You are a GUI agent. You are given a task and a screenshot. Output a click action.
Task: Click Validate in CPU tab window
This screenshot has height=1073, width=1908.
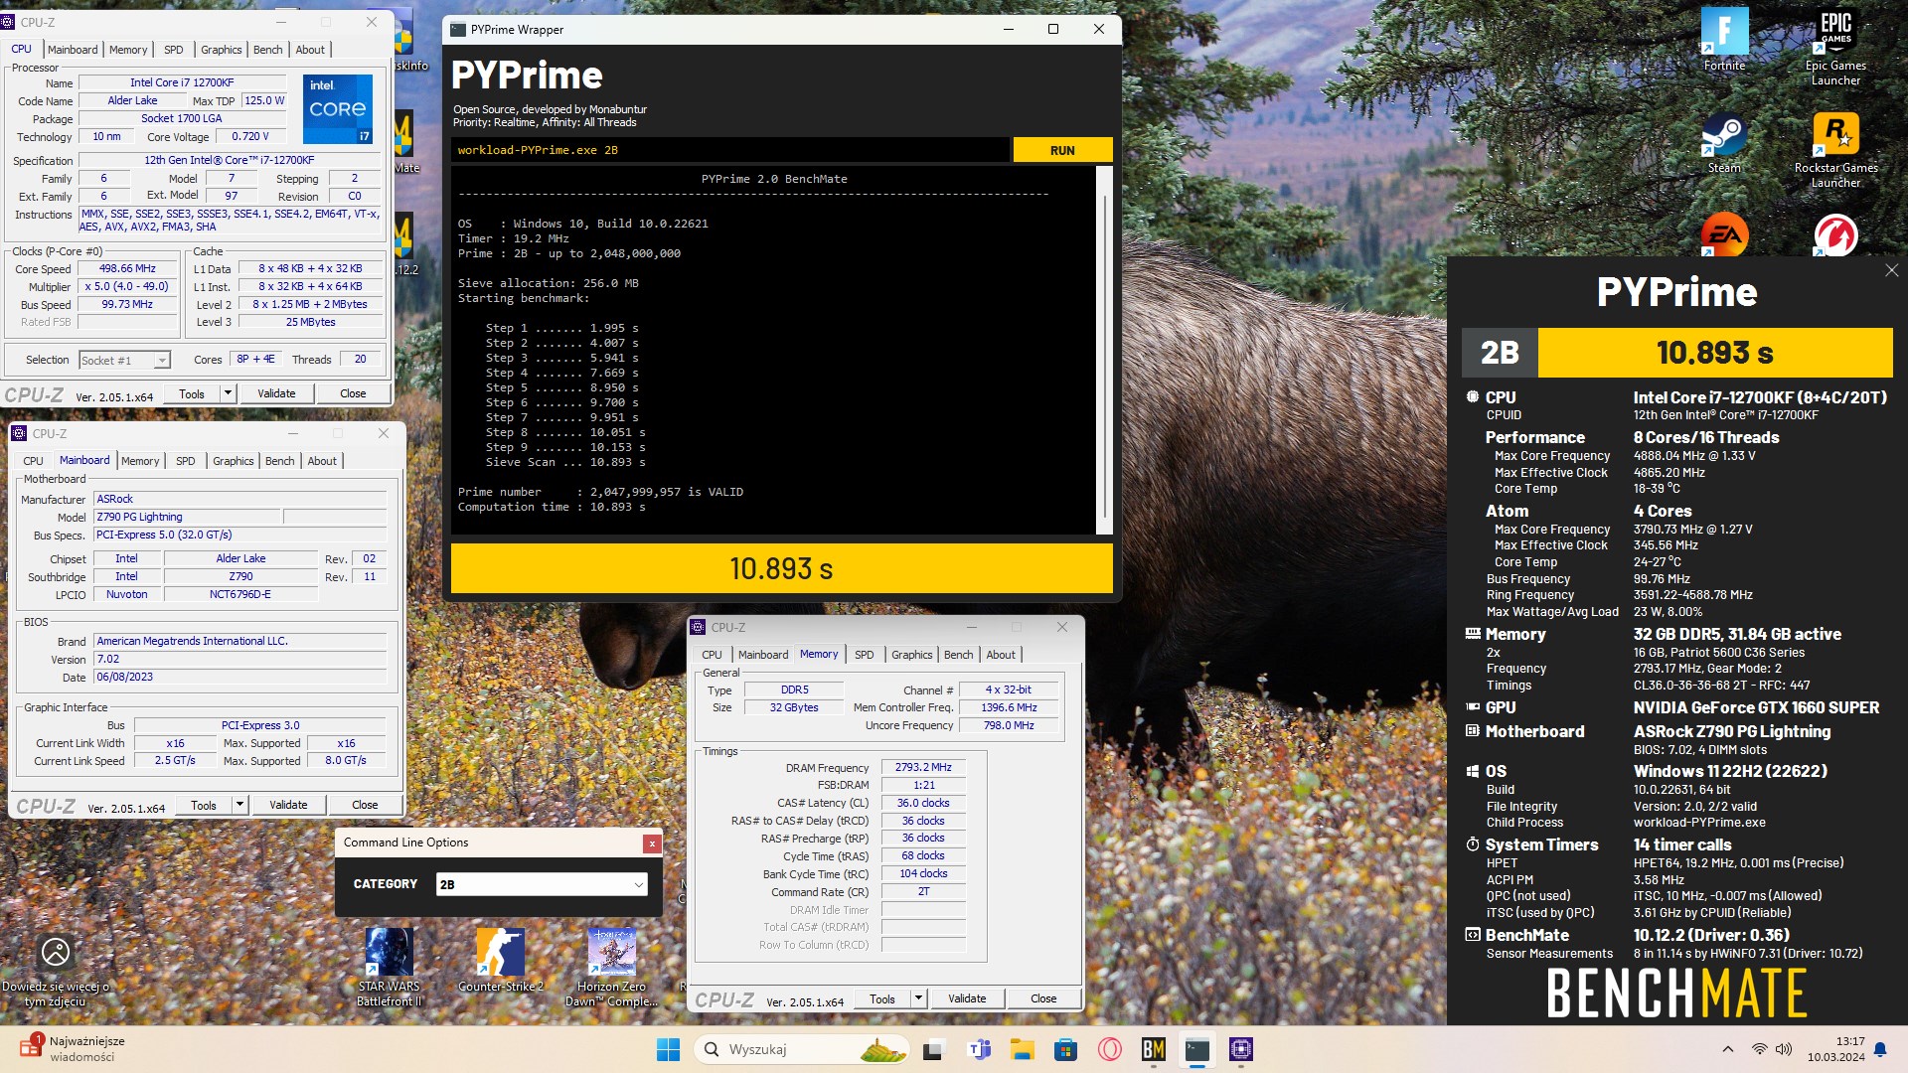276,393
